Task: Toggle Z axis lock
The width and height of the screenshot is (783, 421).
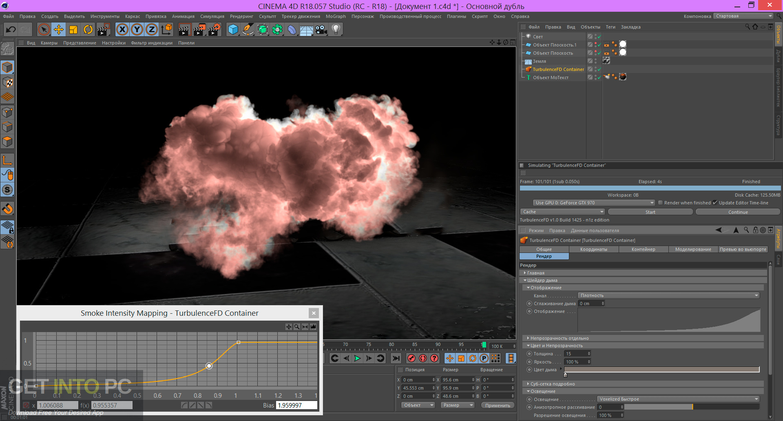Action: [152, 29]
